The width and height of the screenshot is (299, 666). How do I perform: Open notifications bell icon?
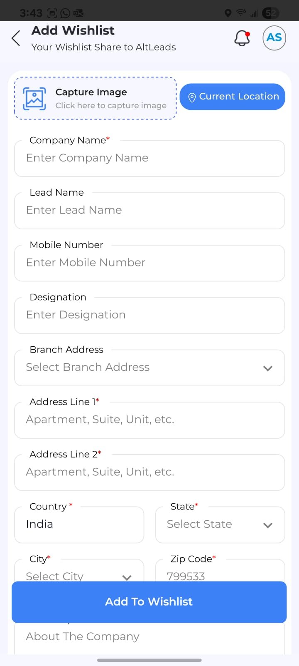[242, 38]
